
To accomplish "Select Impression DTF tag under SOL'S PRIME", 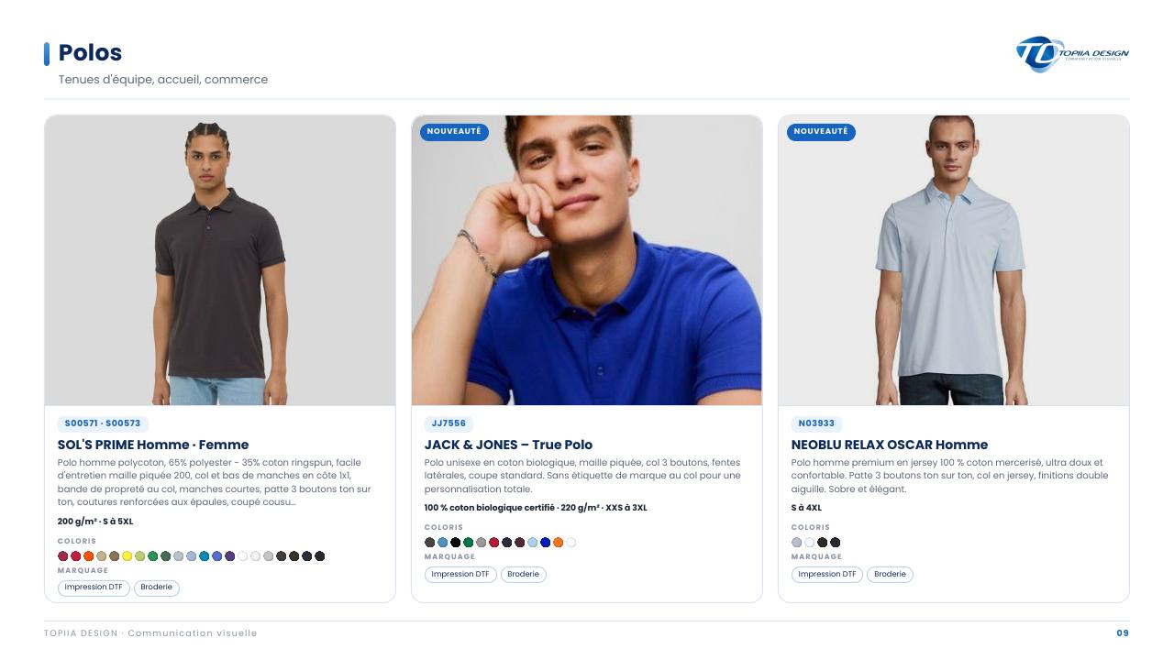I will coord(94,588).
